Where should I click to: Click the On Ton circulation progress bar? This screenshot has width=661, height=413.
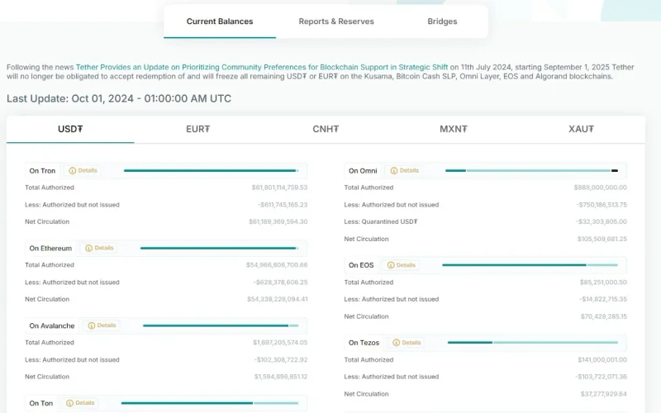210,403
